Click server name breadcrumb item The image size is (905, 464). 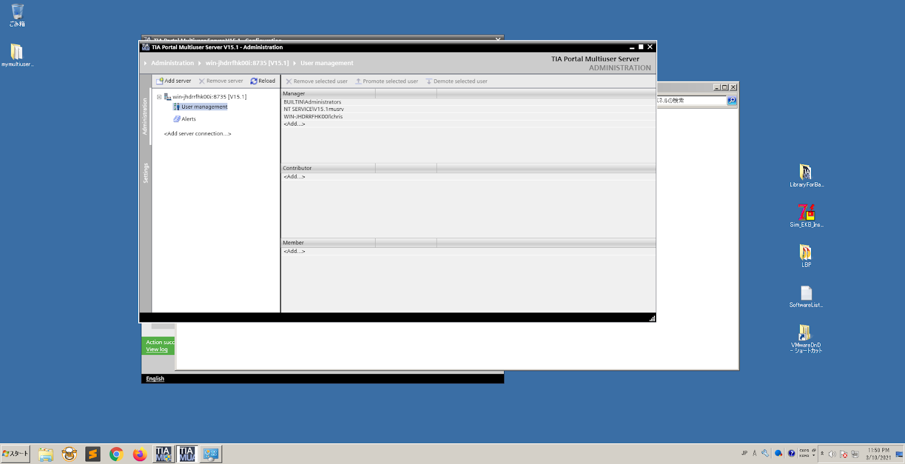(247, 63)
